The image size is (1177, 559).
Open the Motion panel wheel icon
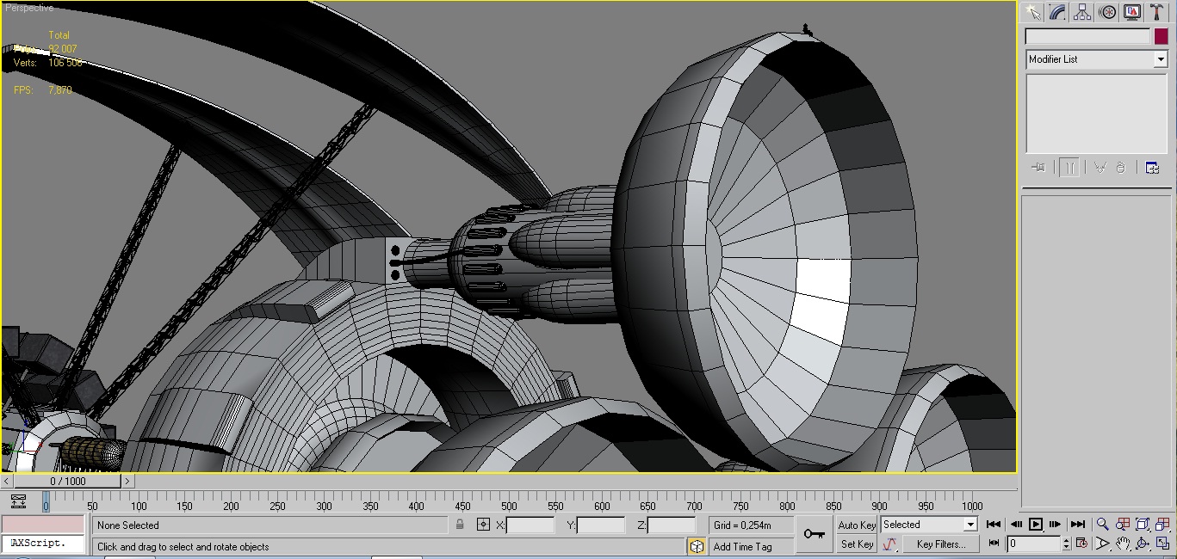1108,12
